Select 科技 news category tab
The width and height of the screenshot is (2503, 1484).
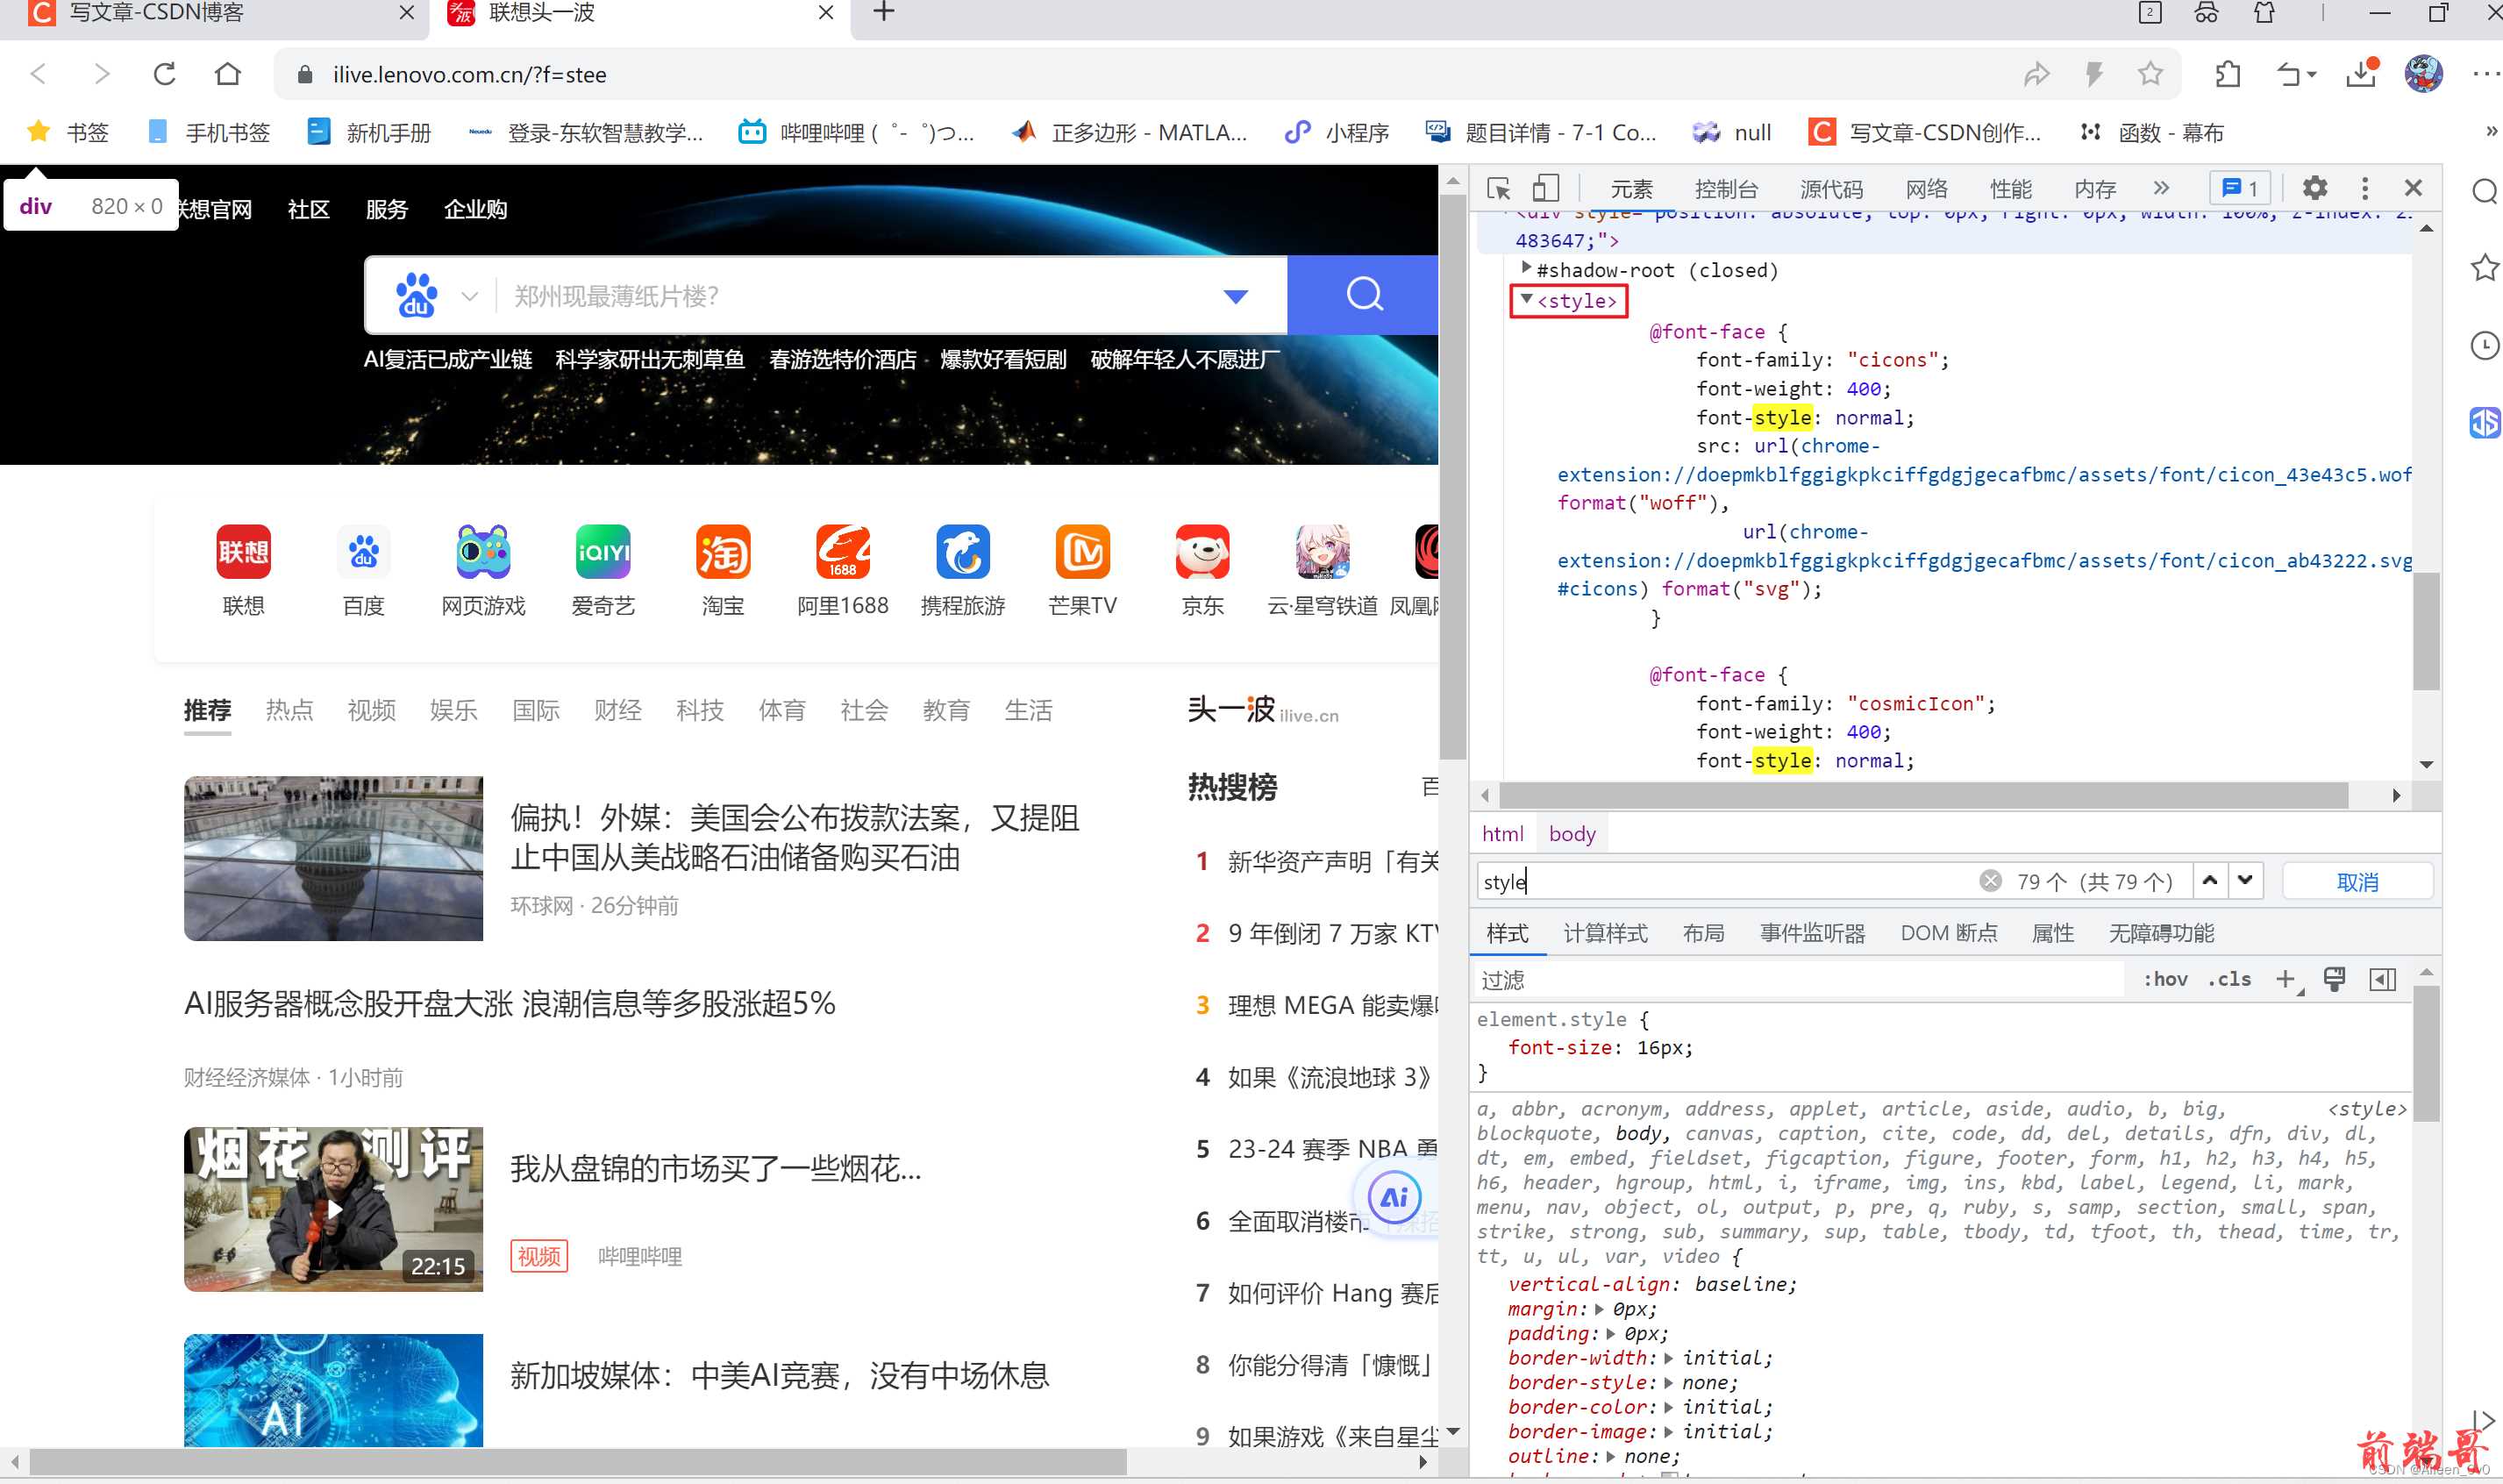pos(699,710)
